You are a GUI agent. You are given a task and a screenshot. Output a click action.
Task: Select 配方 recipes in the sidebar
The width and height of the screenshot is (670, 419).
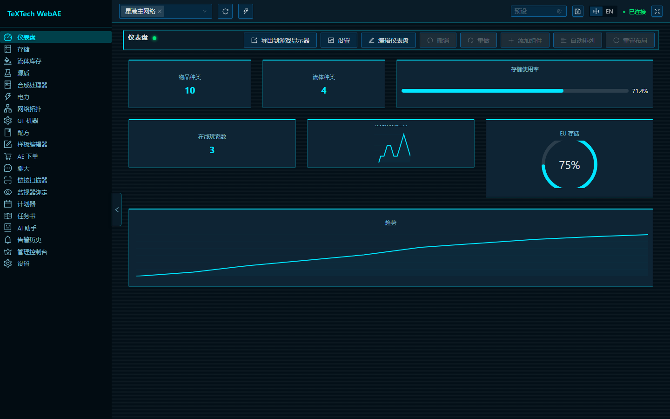click(x=56, y=133)
